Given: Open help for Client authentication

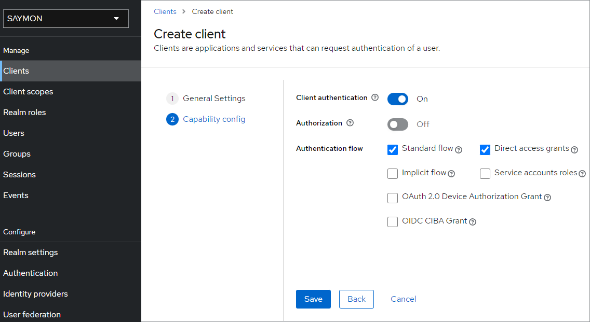Looking at the screenshot, I should (375, 97).
